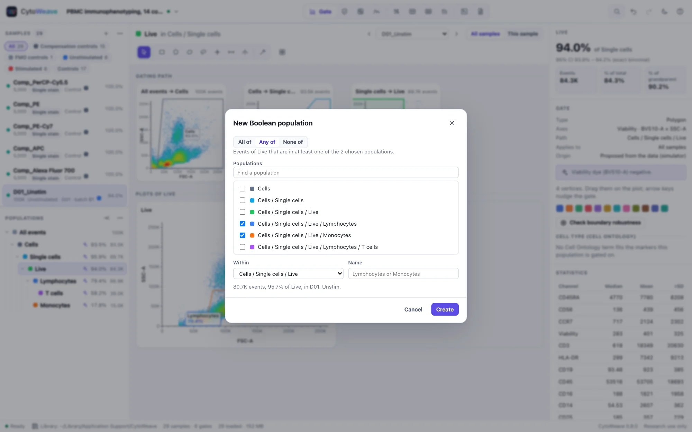This screenshot has width=692, height=432.
Task: Click the orange swatch beside Monocytes in dialog
Action: pos(252,235)
